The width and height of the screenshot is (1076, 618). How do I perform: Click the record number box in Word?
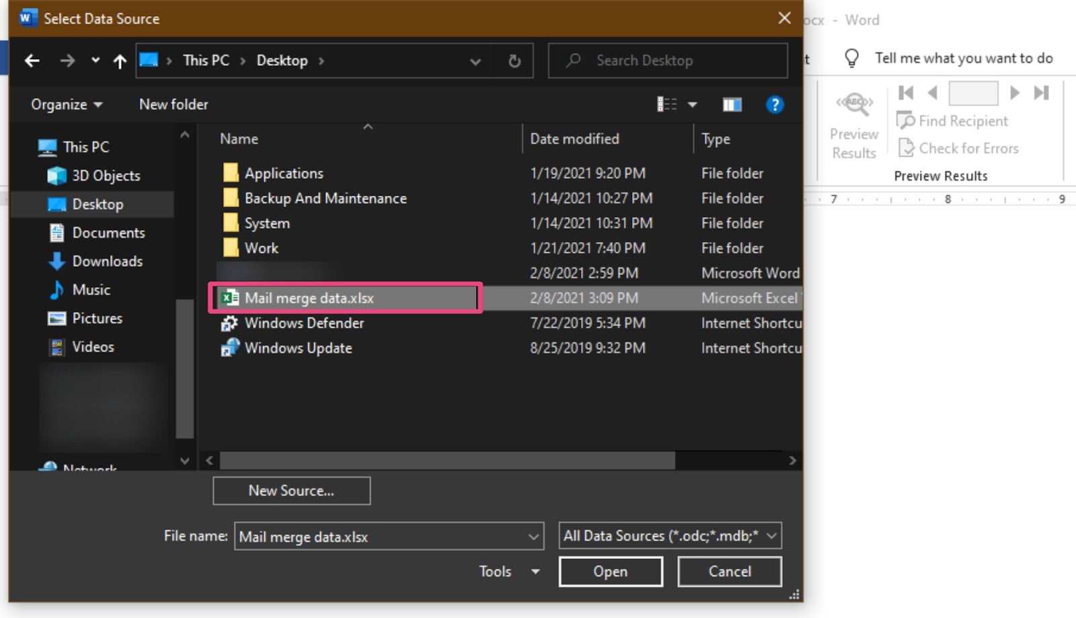[x=973, y=93]
